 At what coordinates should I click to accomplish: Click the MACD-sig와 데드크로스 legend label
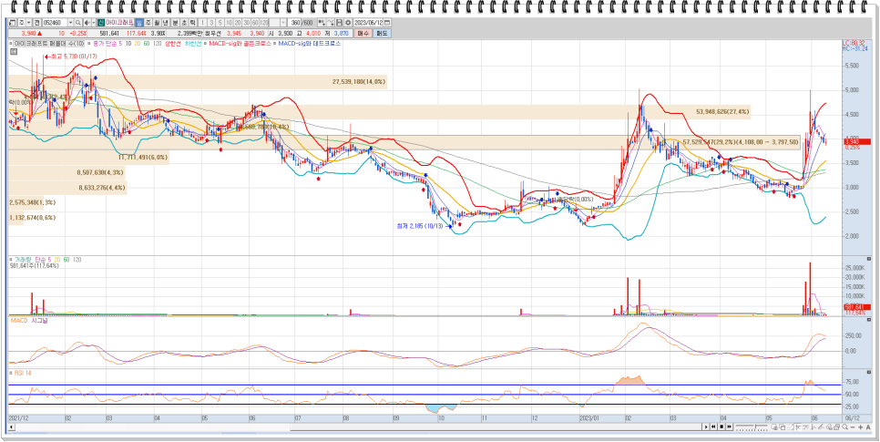[x=309, y=43]
